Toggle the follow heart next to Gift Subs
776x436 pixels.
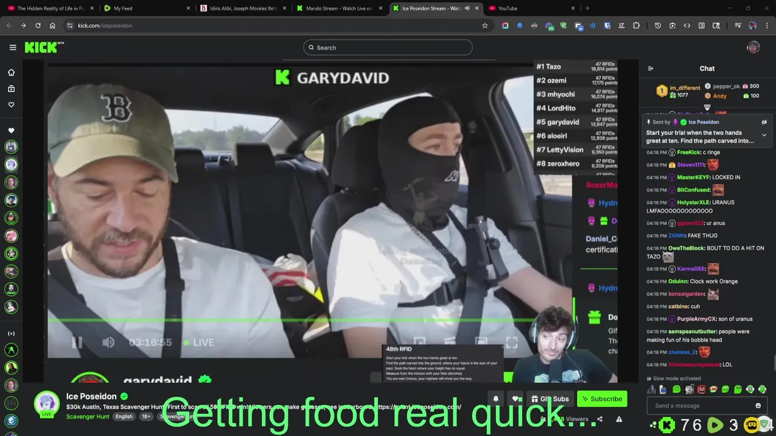pyautogui.click(x=516, y=398)
